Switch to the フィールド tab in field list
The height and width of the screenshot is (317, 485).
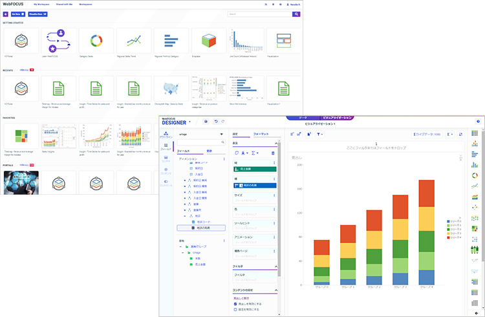[184, 151]
